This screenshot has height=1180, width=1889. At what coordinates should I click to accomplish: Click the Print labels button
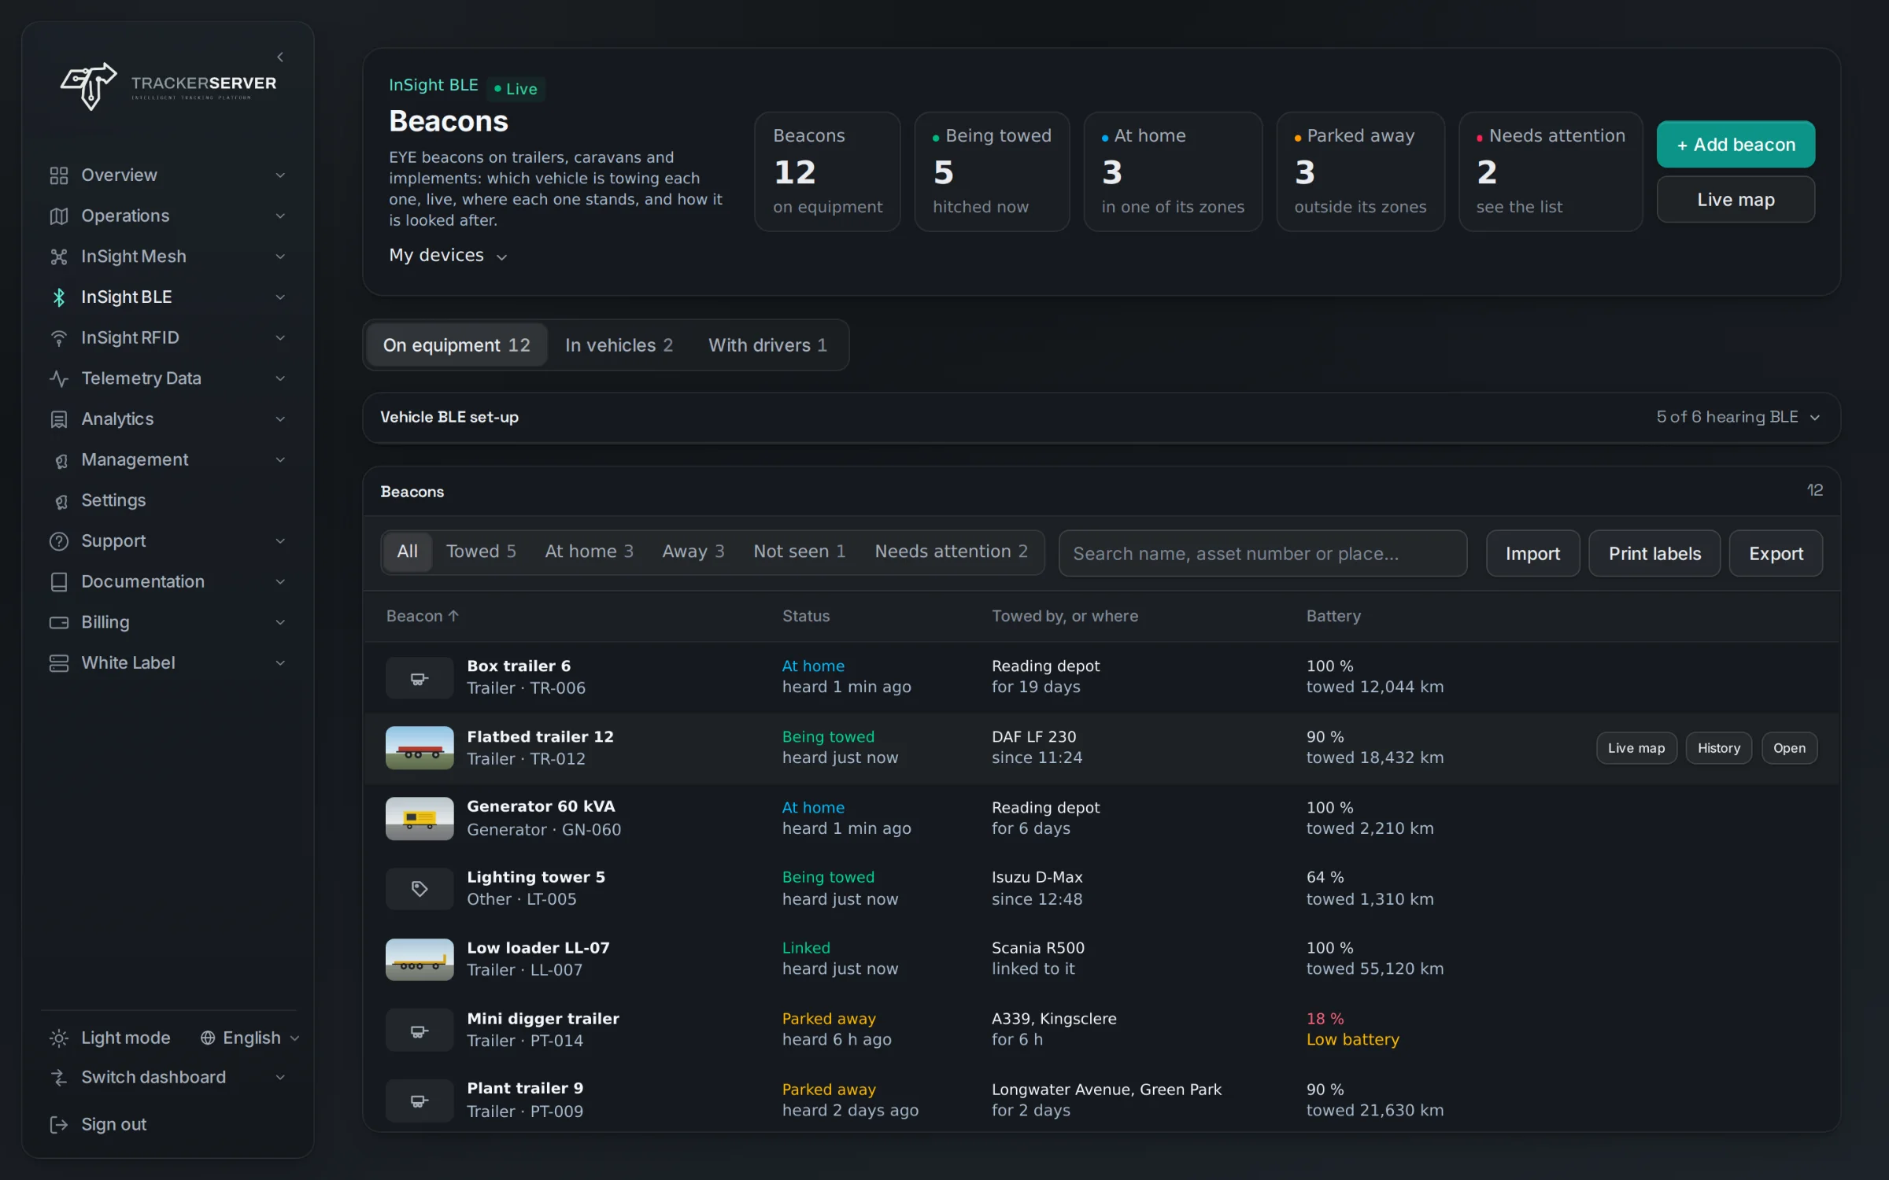point(1654,553)
